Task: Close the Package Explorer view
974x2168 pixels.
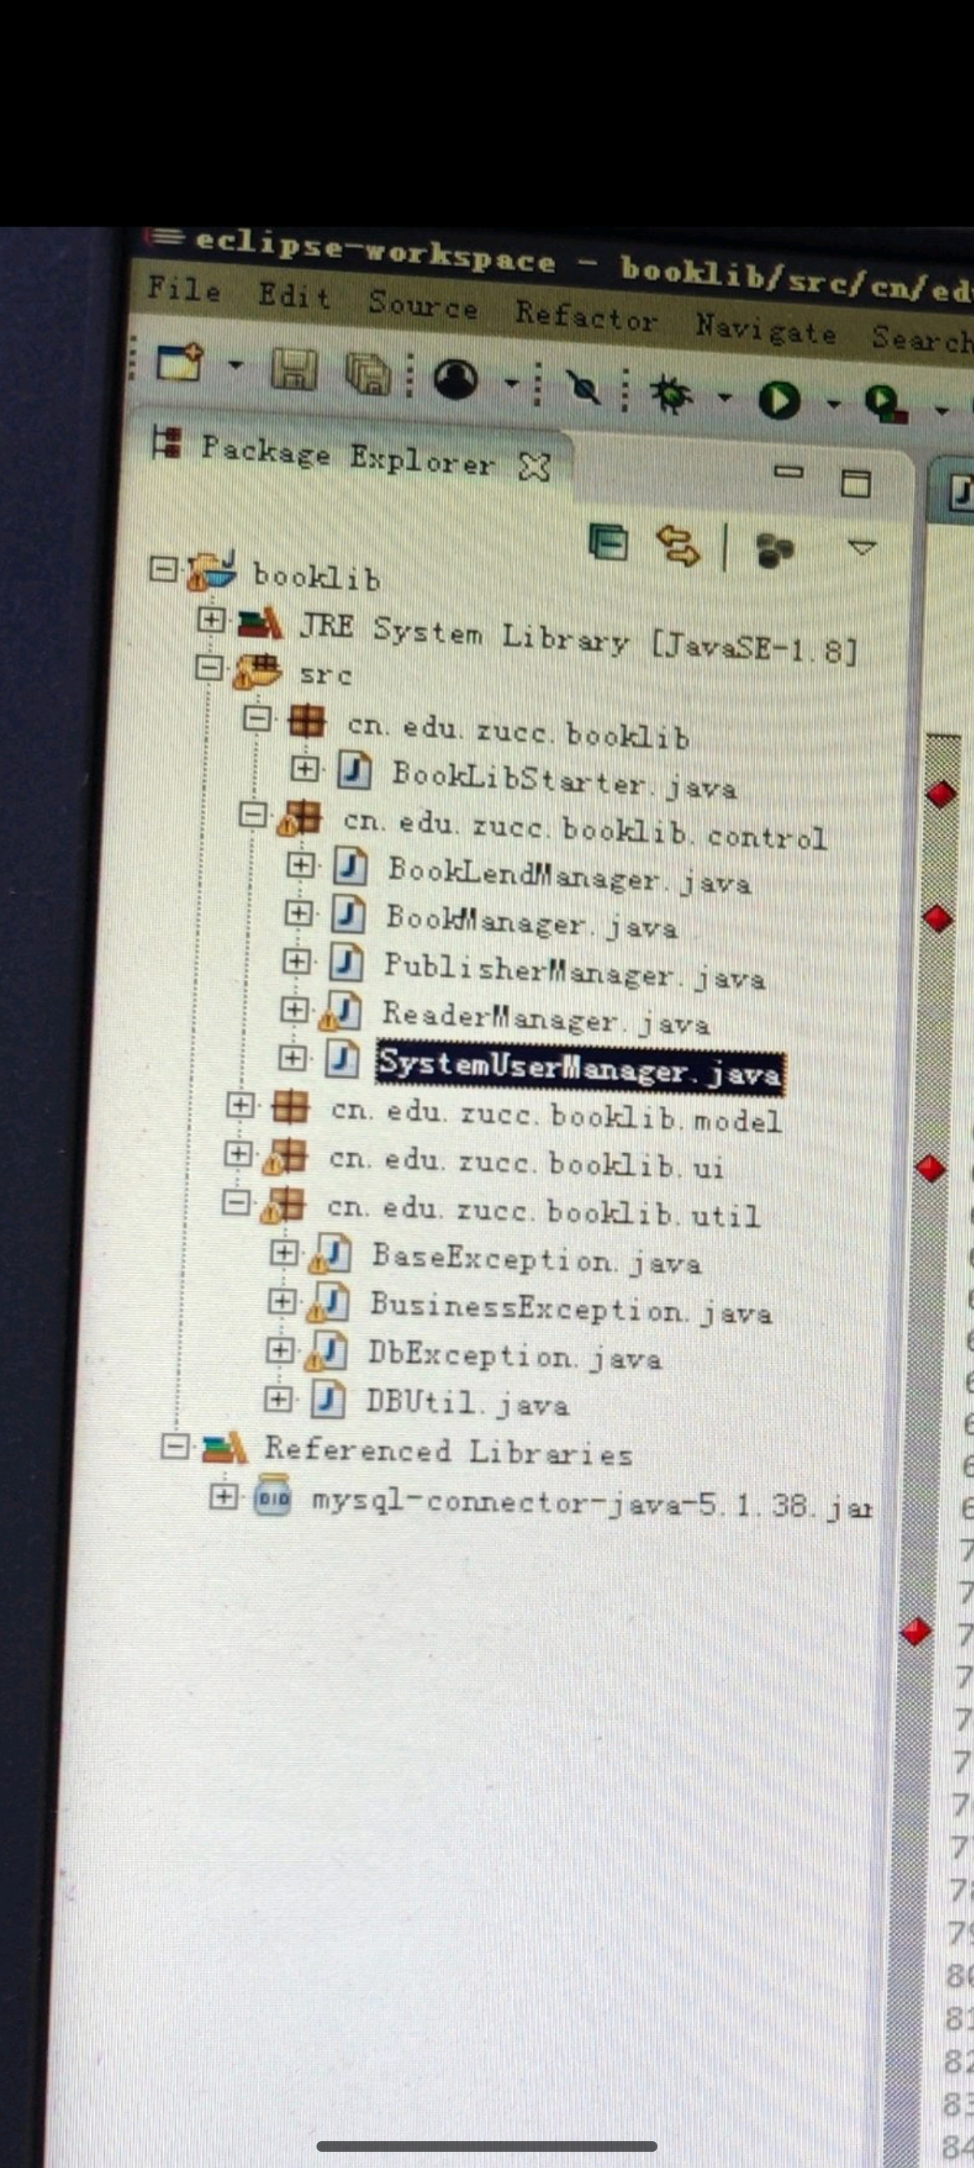Action: 534,466
